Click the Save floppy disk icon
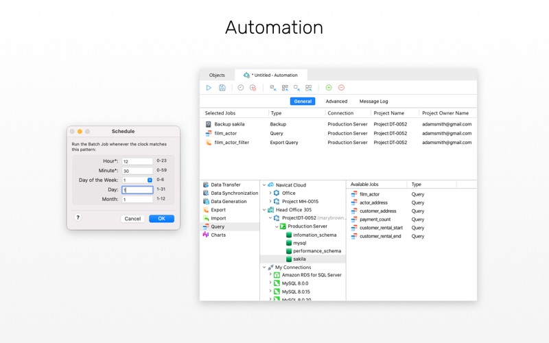549x343 pixels. point(222,88)
